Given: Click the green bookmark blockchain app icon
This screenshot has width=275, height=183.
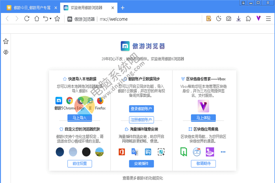Looking at the screenshot, I should click(x=184, y=152).
